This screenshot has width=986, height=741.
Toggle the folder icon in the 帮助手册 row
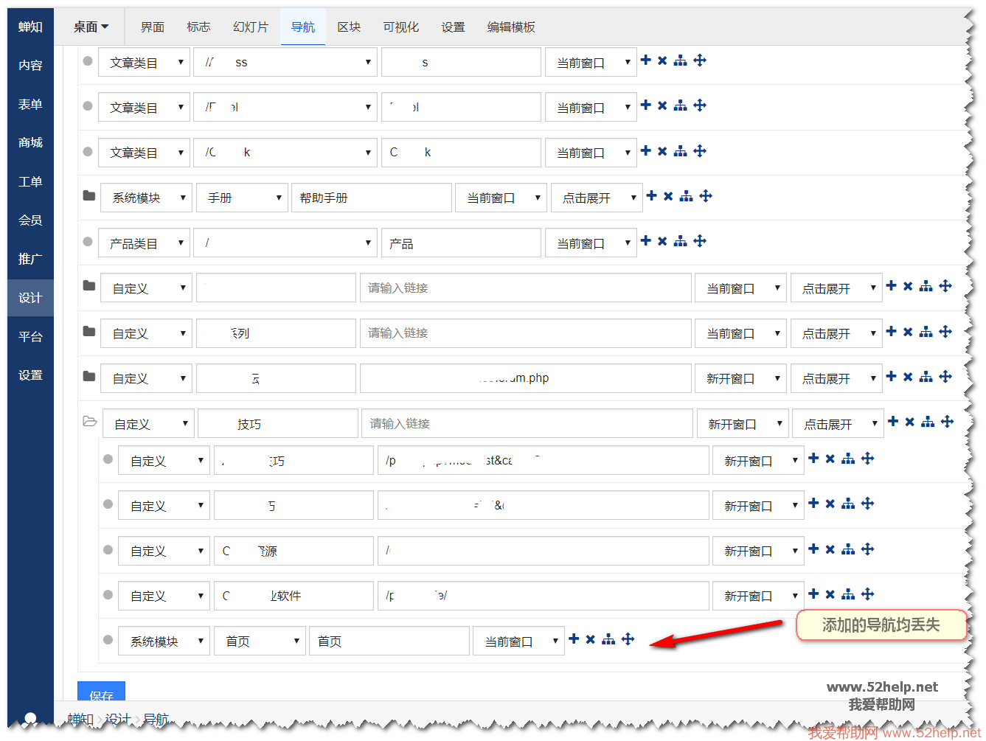coord(89,196)
